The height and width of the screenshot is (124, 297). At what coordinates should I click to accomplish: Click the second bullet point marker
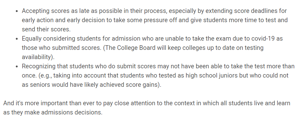pos(17,39)
